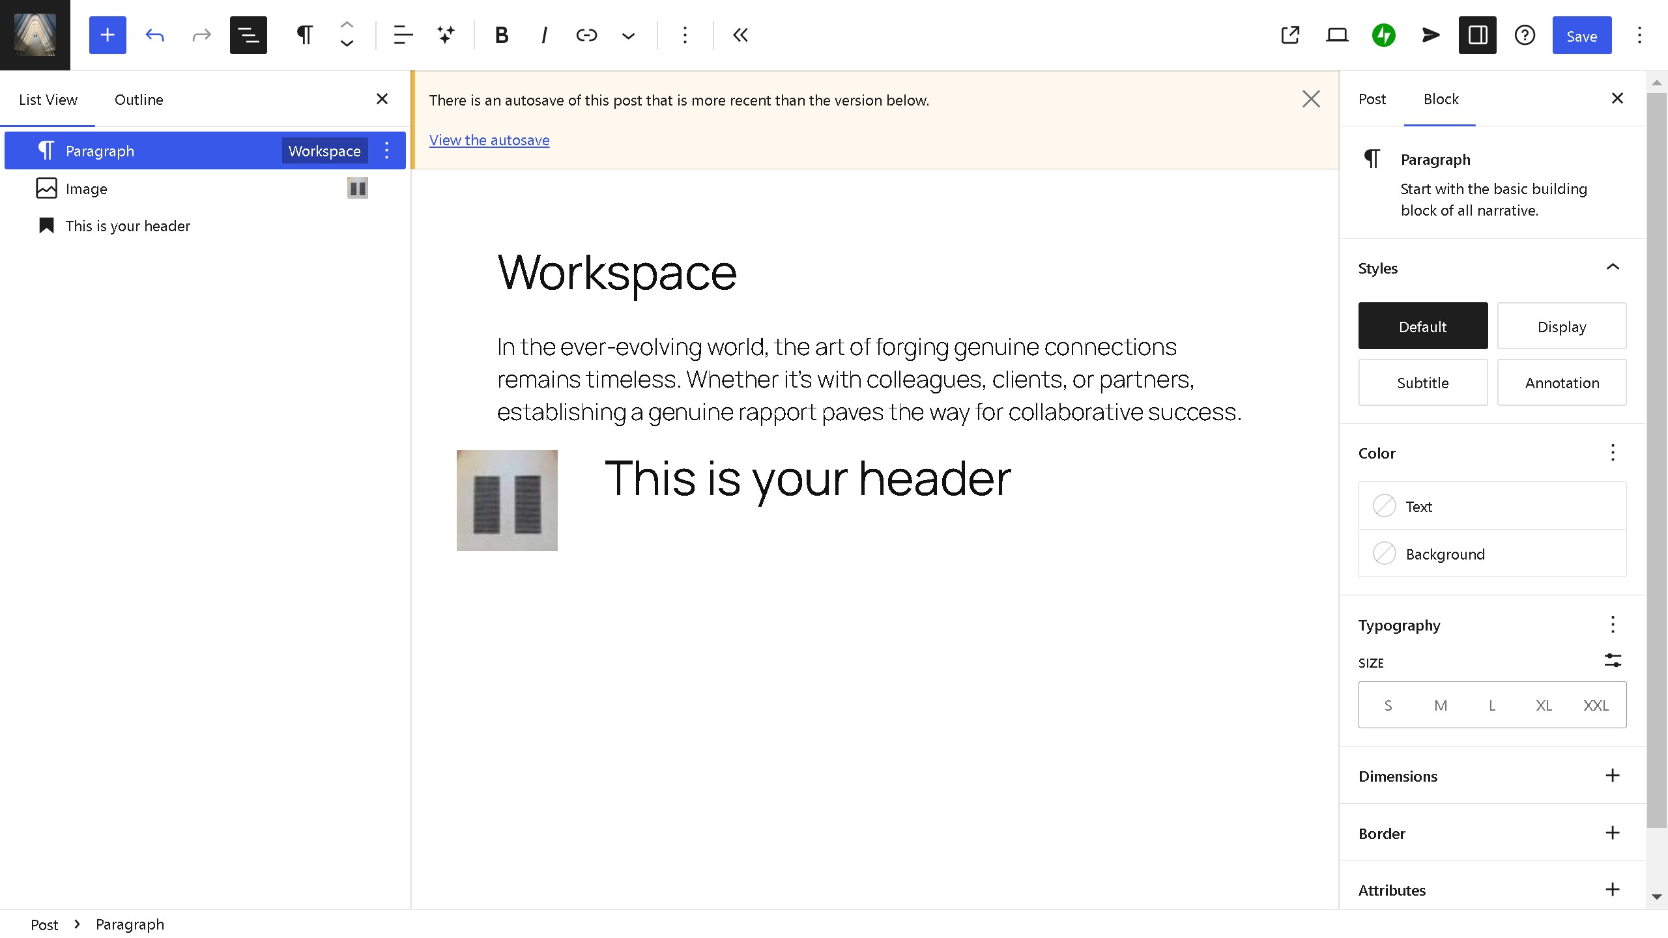The width and height of the screenshot is (1668, 938).
Task: Insert a link with the link icon
Action: [x=586, y=35]
